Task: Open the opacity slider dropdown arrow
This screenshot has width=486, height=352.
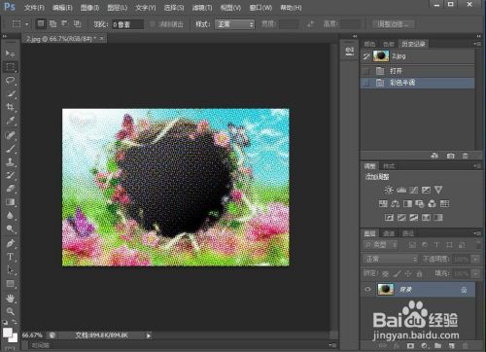Action: pyautogui.click(x=476, y=259)
